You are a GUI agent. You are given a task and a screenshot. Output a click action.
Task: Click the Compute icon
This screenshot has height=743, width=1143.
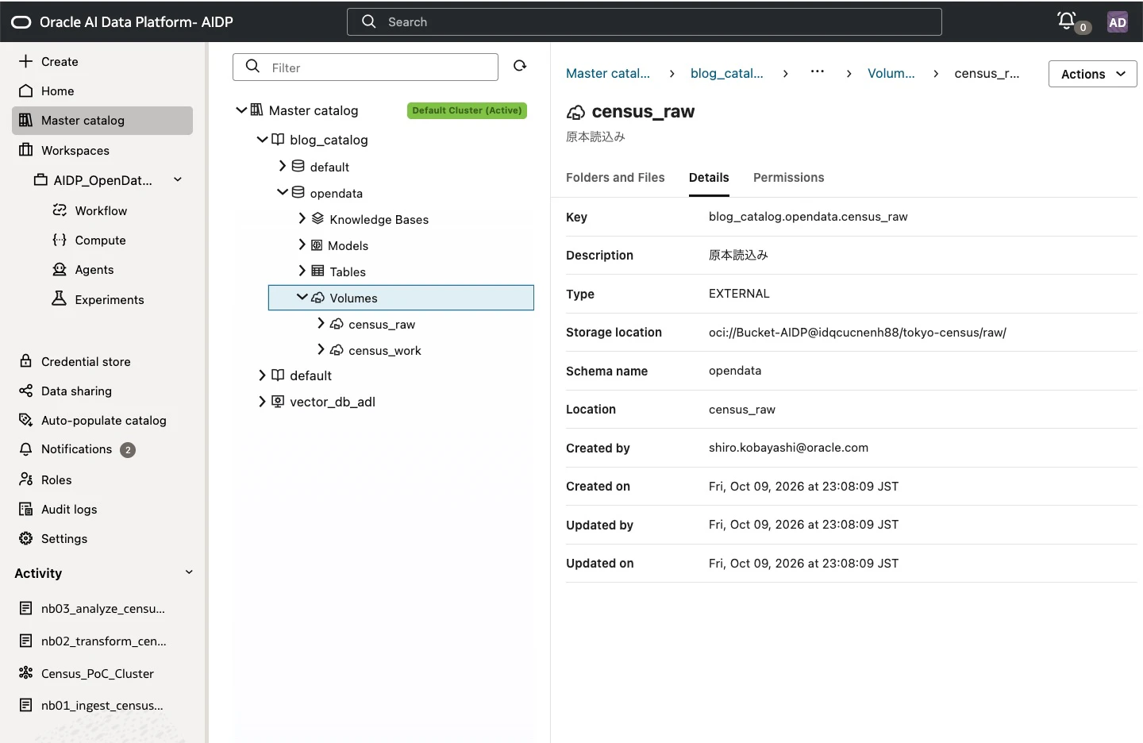click(x=60, y=240)
